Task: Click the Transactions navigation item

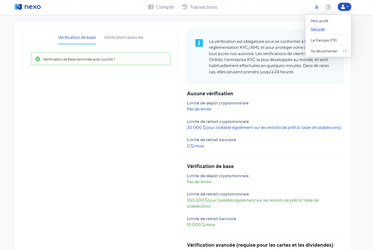Action: pyautogui.click(x=203, y=7)
